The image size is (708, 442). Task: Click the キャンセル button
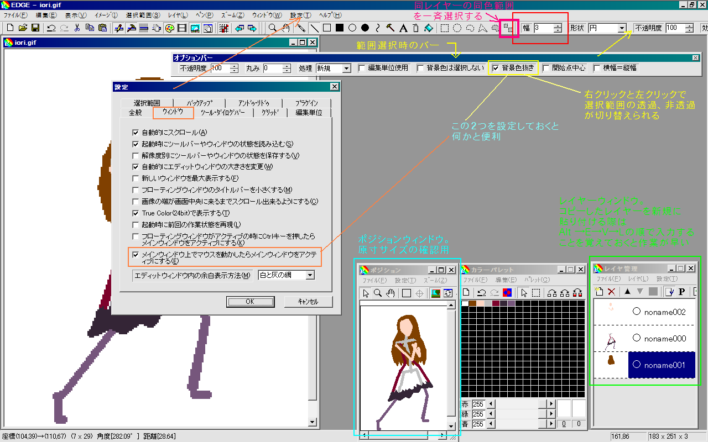pyautogui.click(x=308, y=302)
